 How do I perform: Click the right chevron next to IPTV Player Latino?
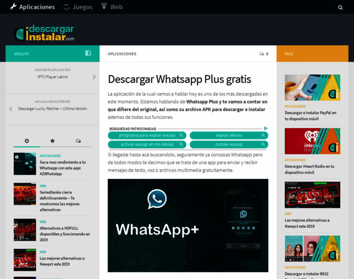pos(94,77)
